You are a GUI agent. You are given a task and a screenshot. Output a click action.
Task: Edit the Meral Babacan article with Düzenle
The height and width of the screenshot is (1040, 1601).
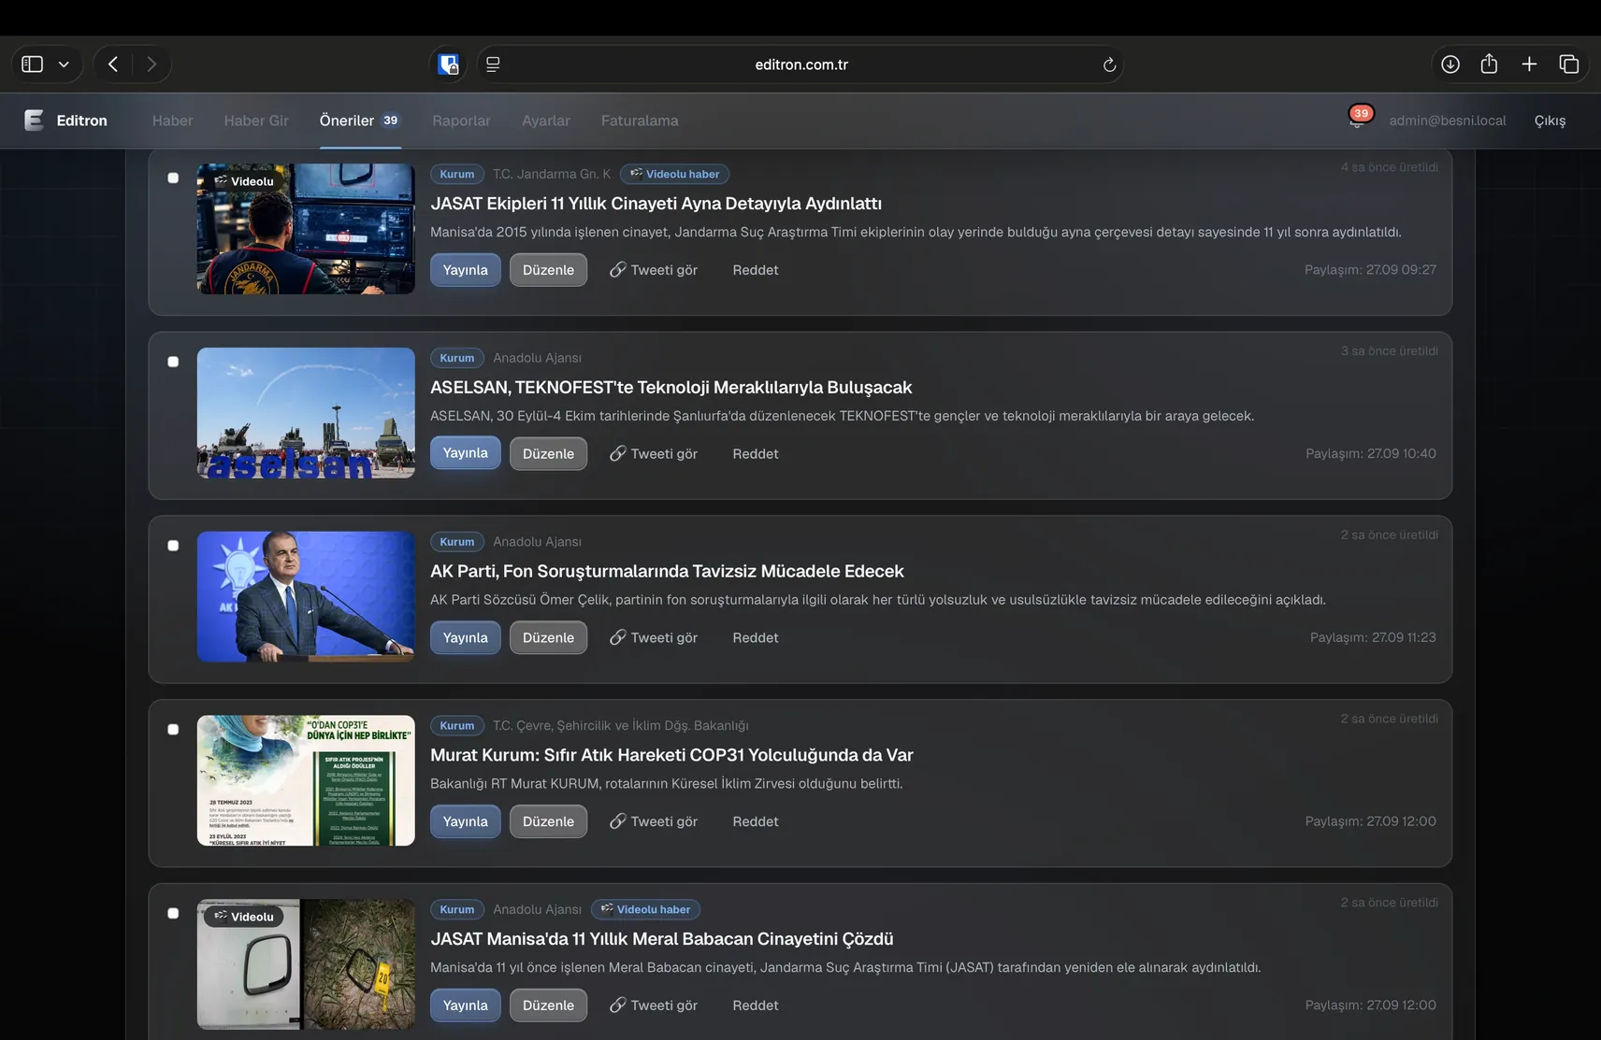tap(548, 1005)
